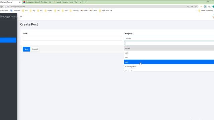Close the Installation Select2 tab
Viewport: 214px width, 120px height.
pos(50,2)
